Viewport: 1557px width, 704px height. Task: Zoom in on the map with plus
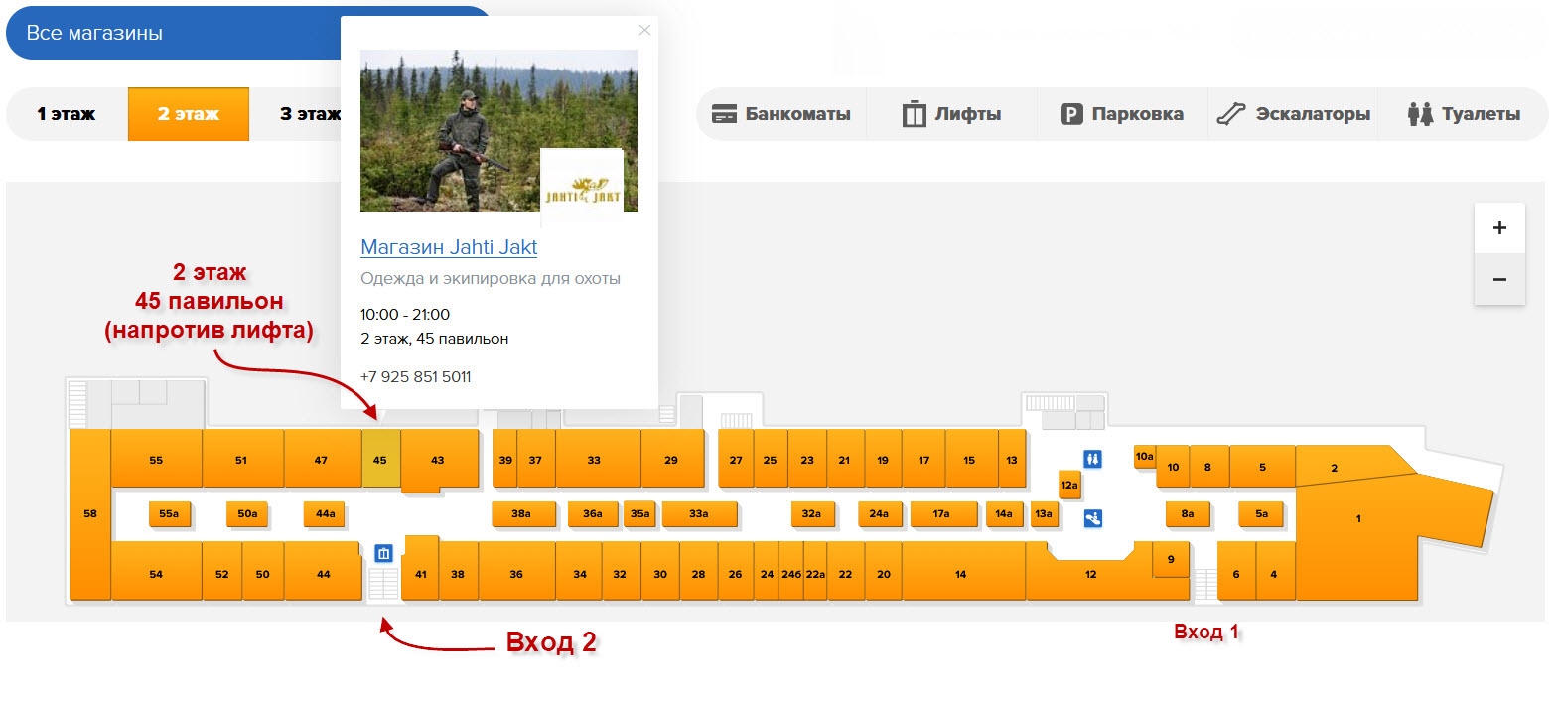click(1499, 228)
